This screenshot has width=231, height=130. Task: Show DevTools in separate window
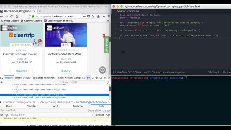point(105,78)
